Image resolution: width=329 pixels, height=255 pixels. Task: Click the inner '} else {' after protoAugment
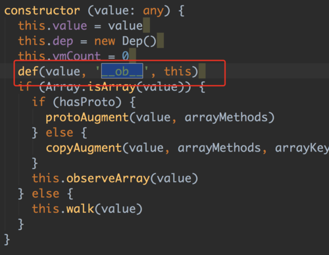click(59, 133)
